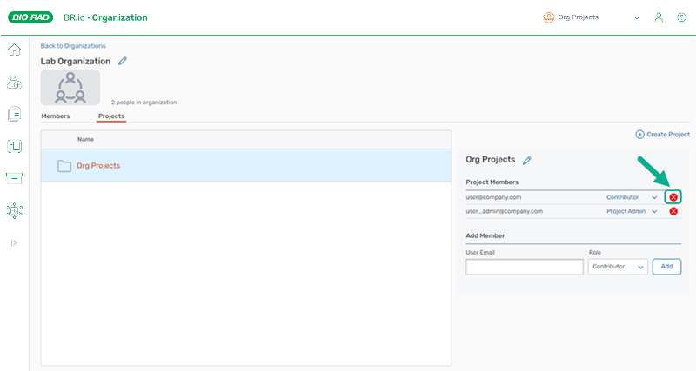Open the Project Admin role dropdown
Screen dimensions: 696x371
(632, 211)
